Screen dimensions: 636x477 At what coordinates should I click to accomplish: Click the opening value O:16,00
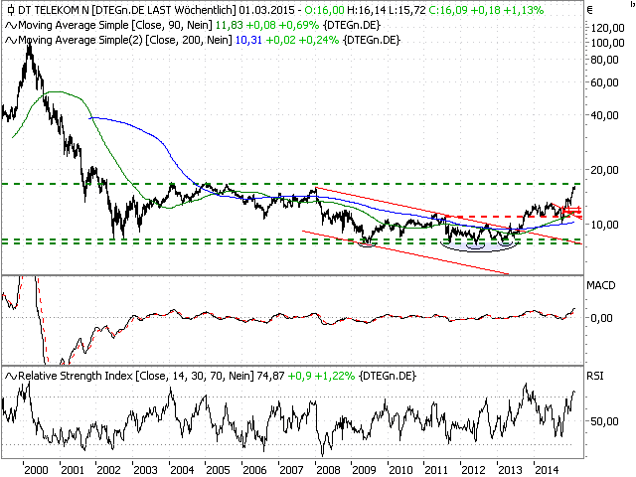[x=325, y=10]
